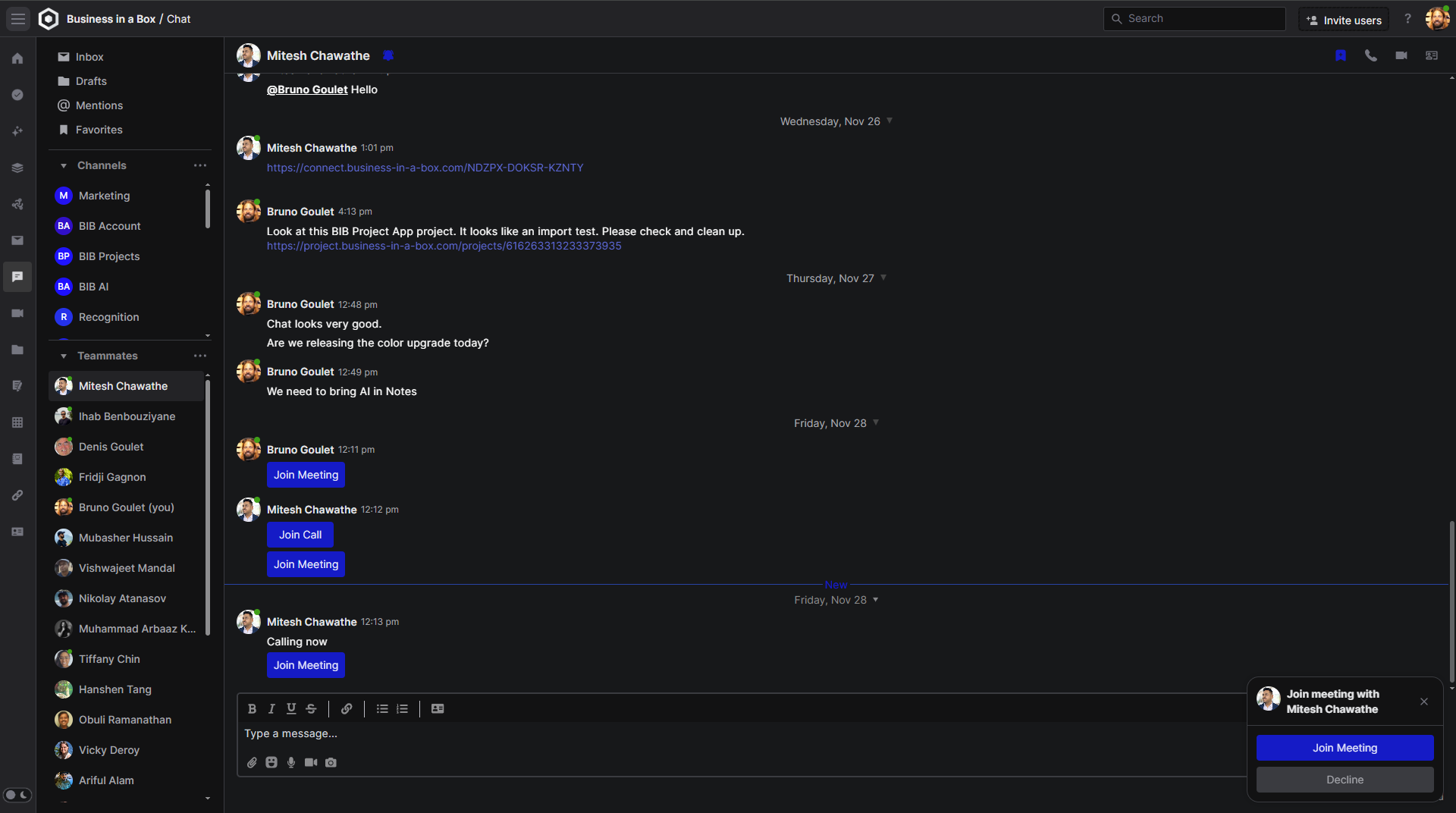Decline the meeting invitation
This screenshot has height=813, width=1456.
tap(1345, 780)
